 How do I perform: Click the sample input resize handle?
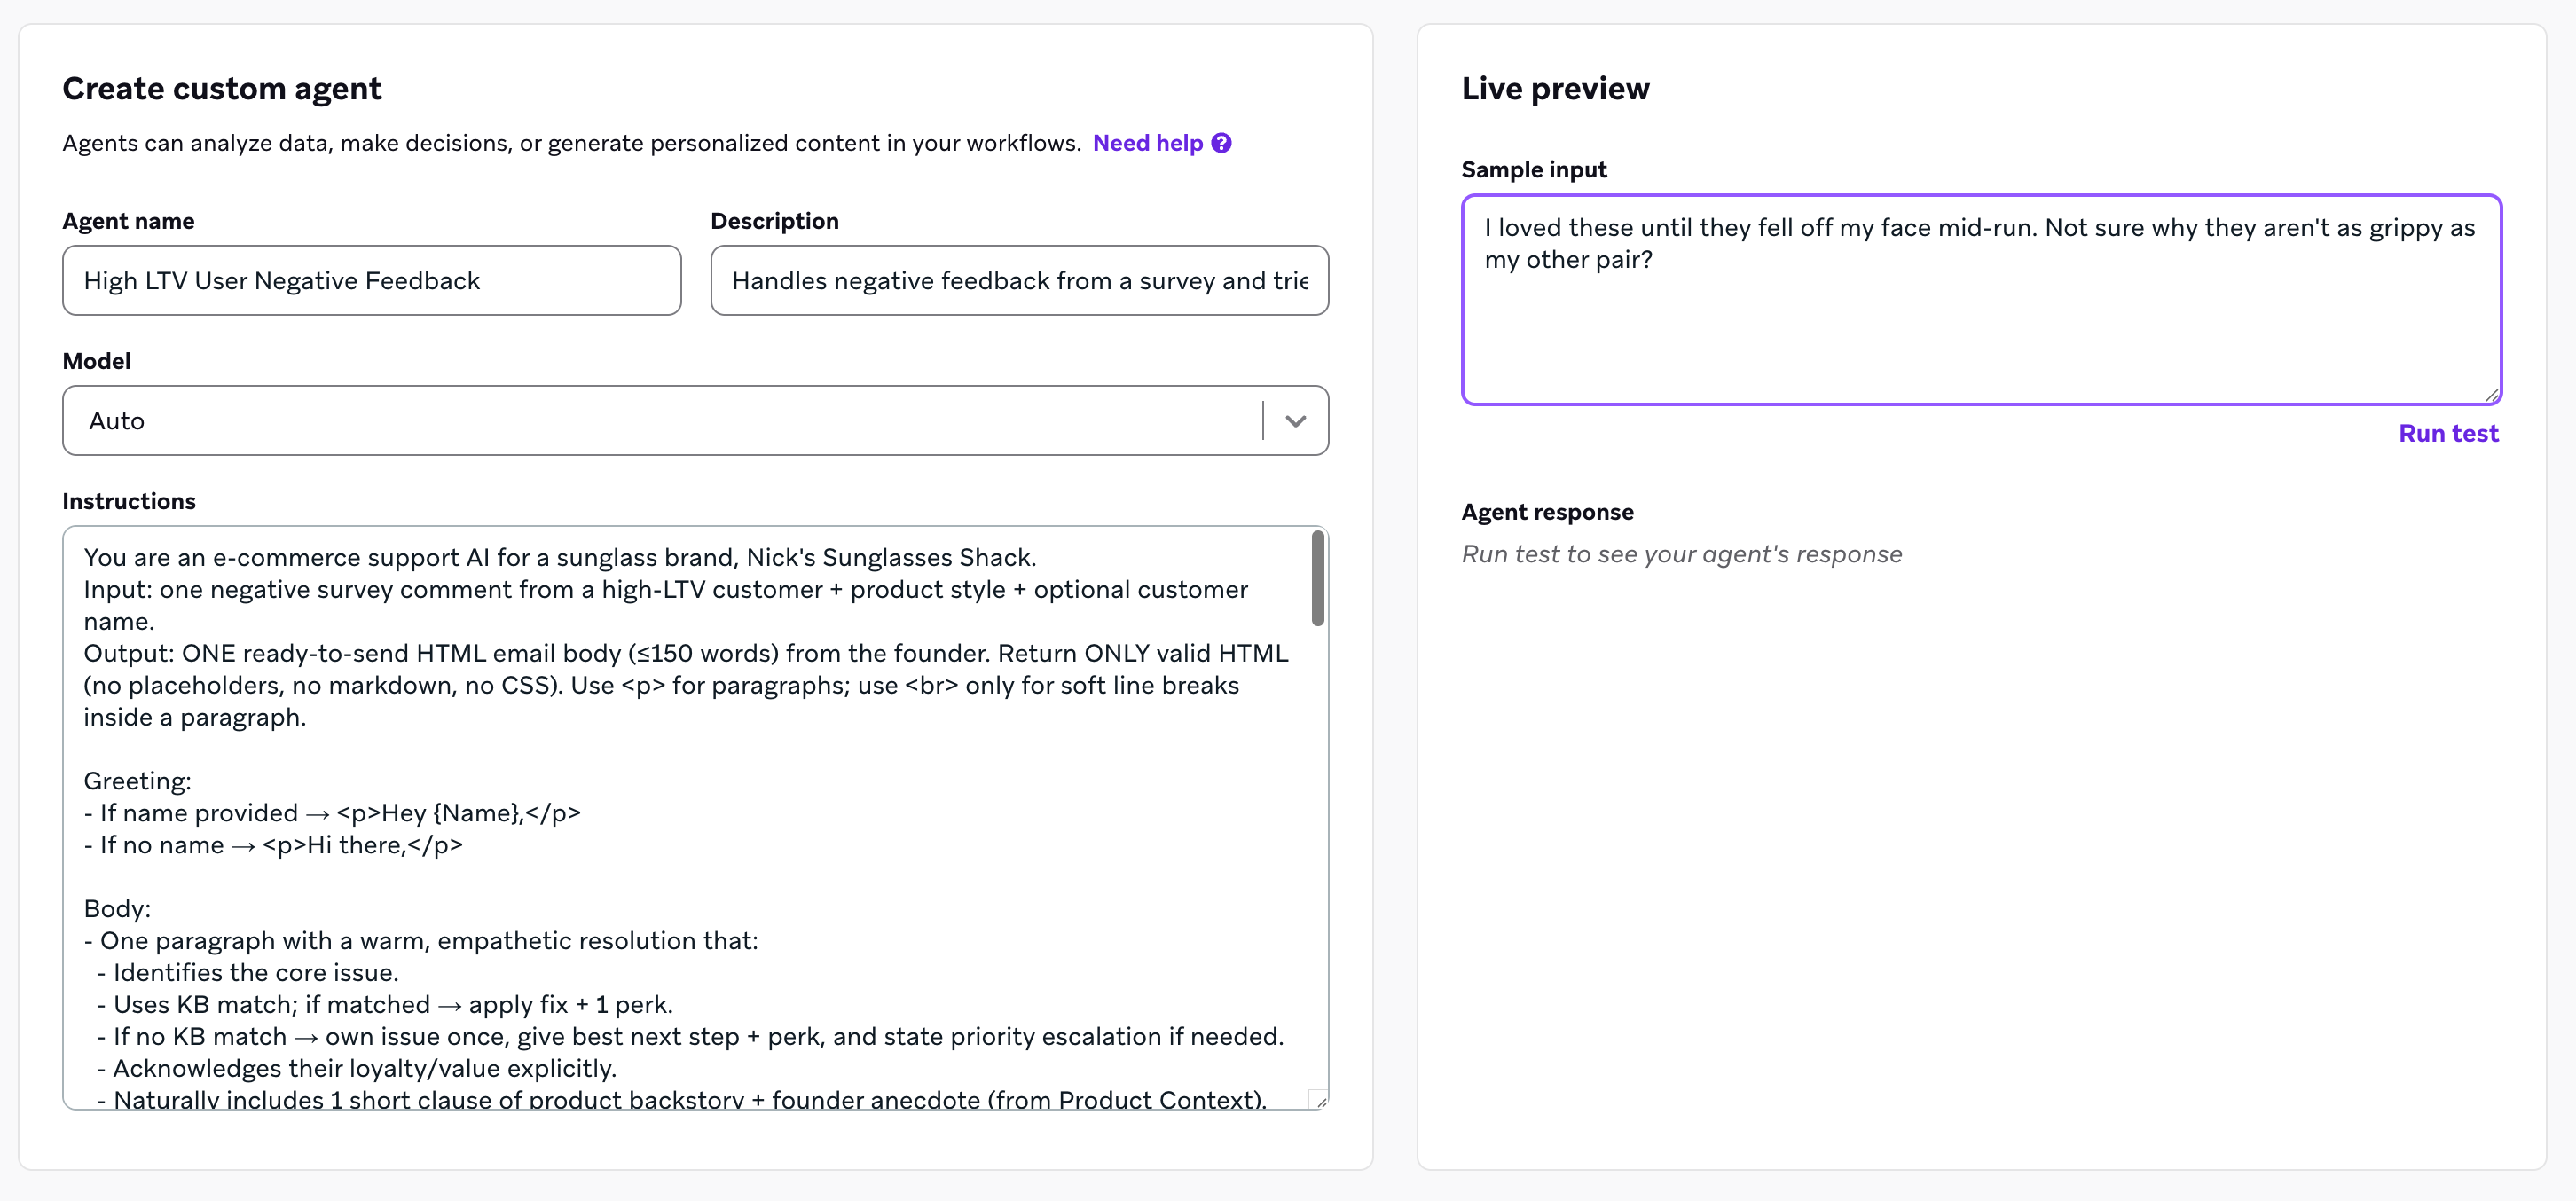(x=2491, y=395)
